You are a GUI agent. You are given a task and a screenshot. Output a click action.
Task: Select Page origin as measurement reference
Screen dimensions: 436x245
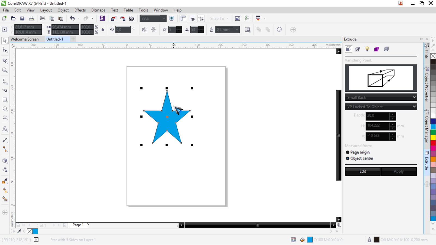[x=348, y=152]
